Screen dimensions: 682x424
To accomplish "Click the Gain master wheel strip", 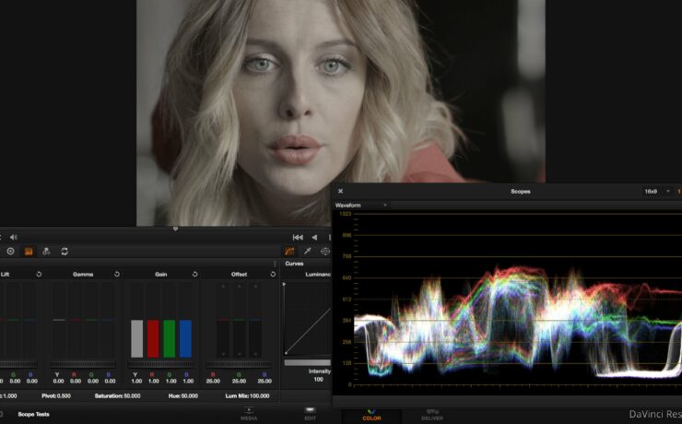I will [161, 364].
